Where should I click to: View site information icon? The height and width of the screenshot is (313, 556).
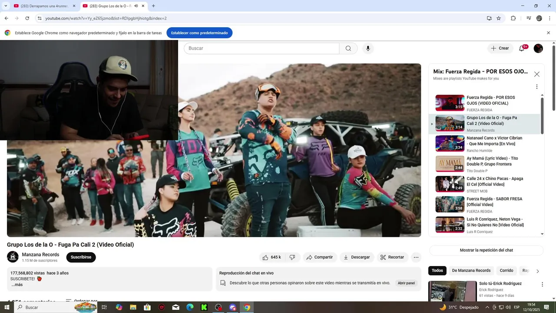[40, 18]
